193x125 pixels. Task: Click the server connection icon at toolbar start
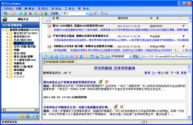5,13
